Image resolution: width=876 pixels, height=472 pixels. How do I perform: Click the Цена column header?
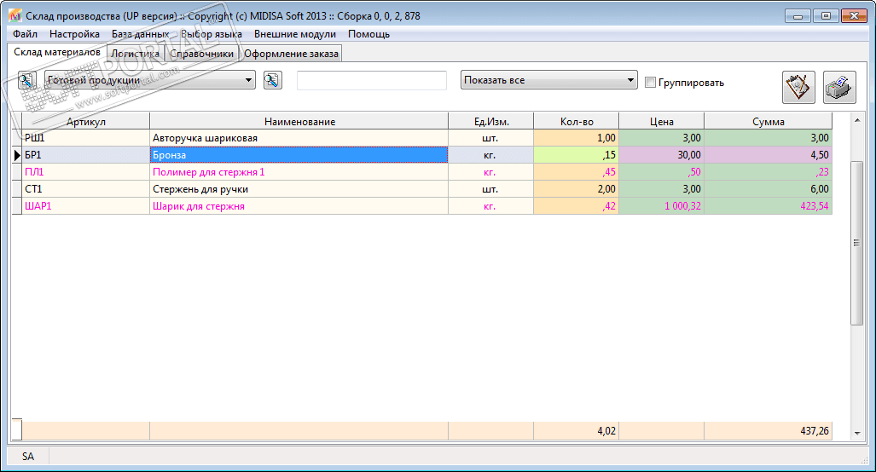coord(661,121)
